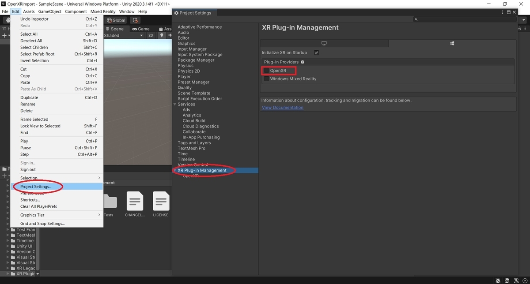Expand the XR Plugin package folder
This screenshot has width=530, height=284.
(x=8, y=274)
